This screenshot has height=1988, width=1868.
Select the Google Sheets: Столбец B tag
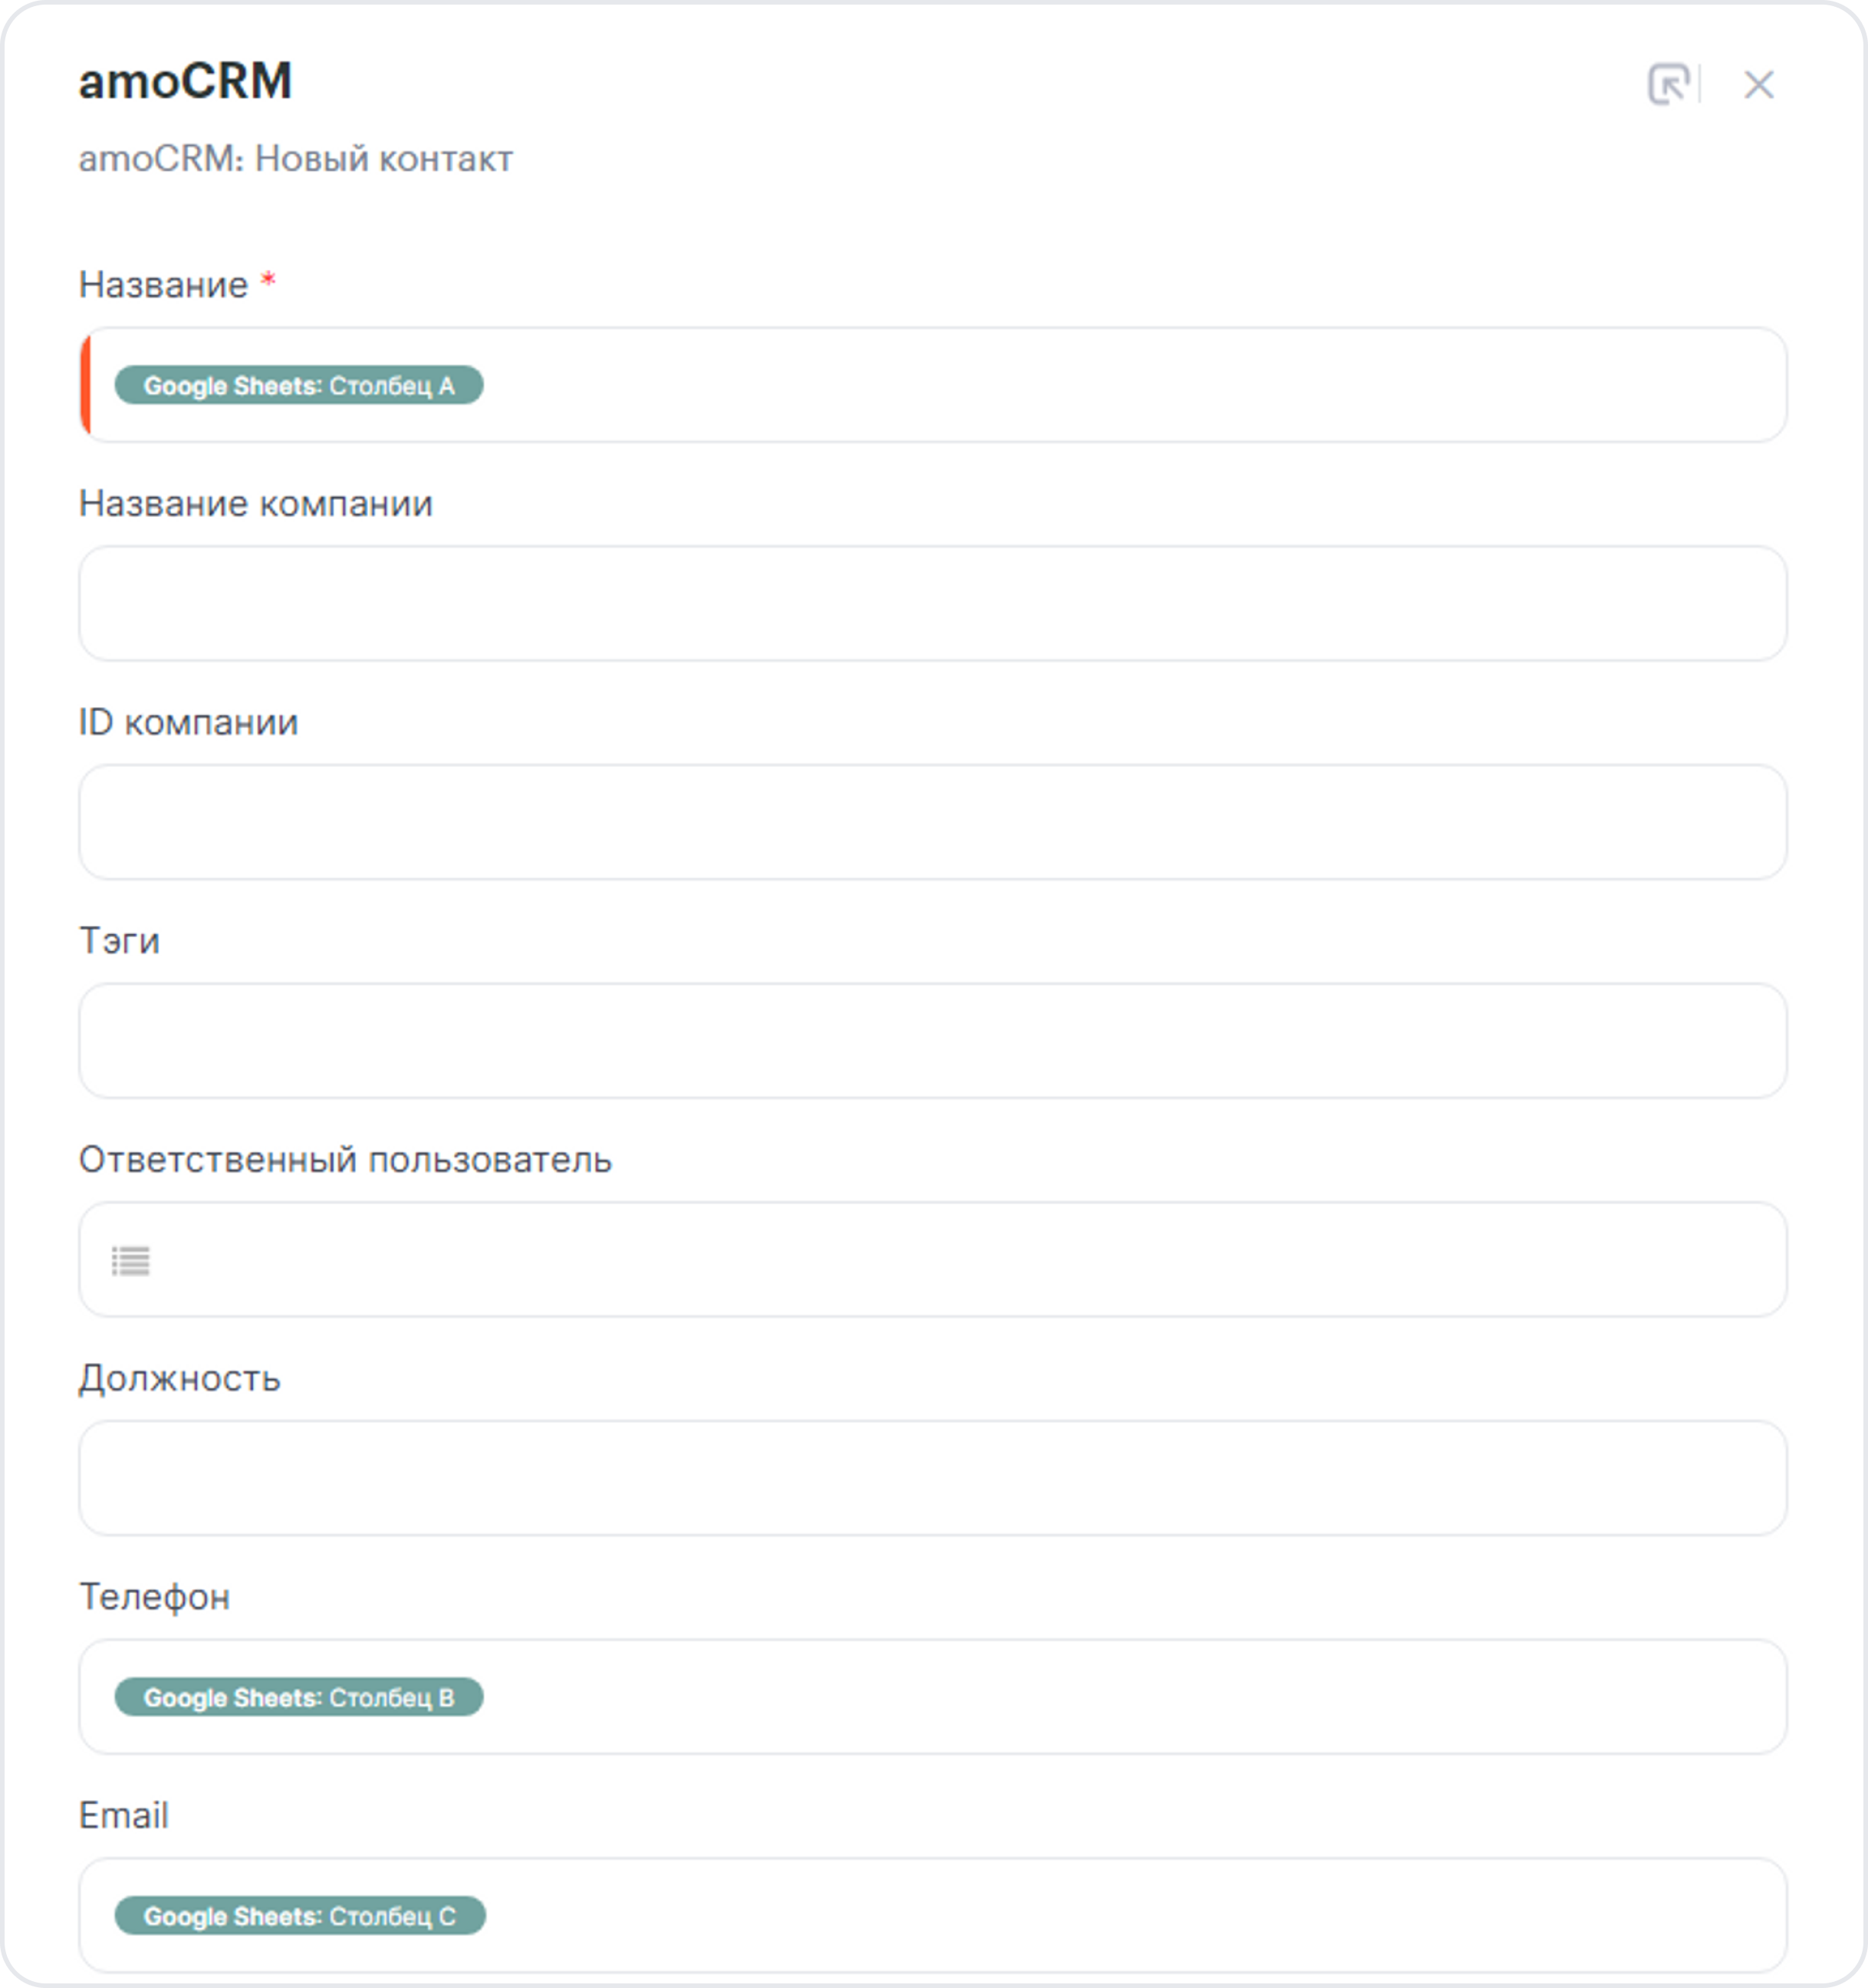pos(299,1697)
